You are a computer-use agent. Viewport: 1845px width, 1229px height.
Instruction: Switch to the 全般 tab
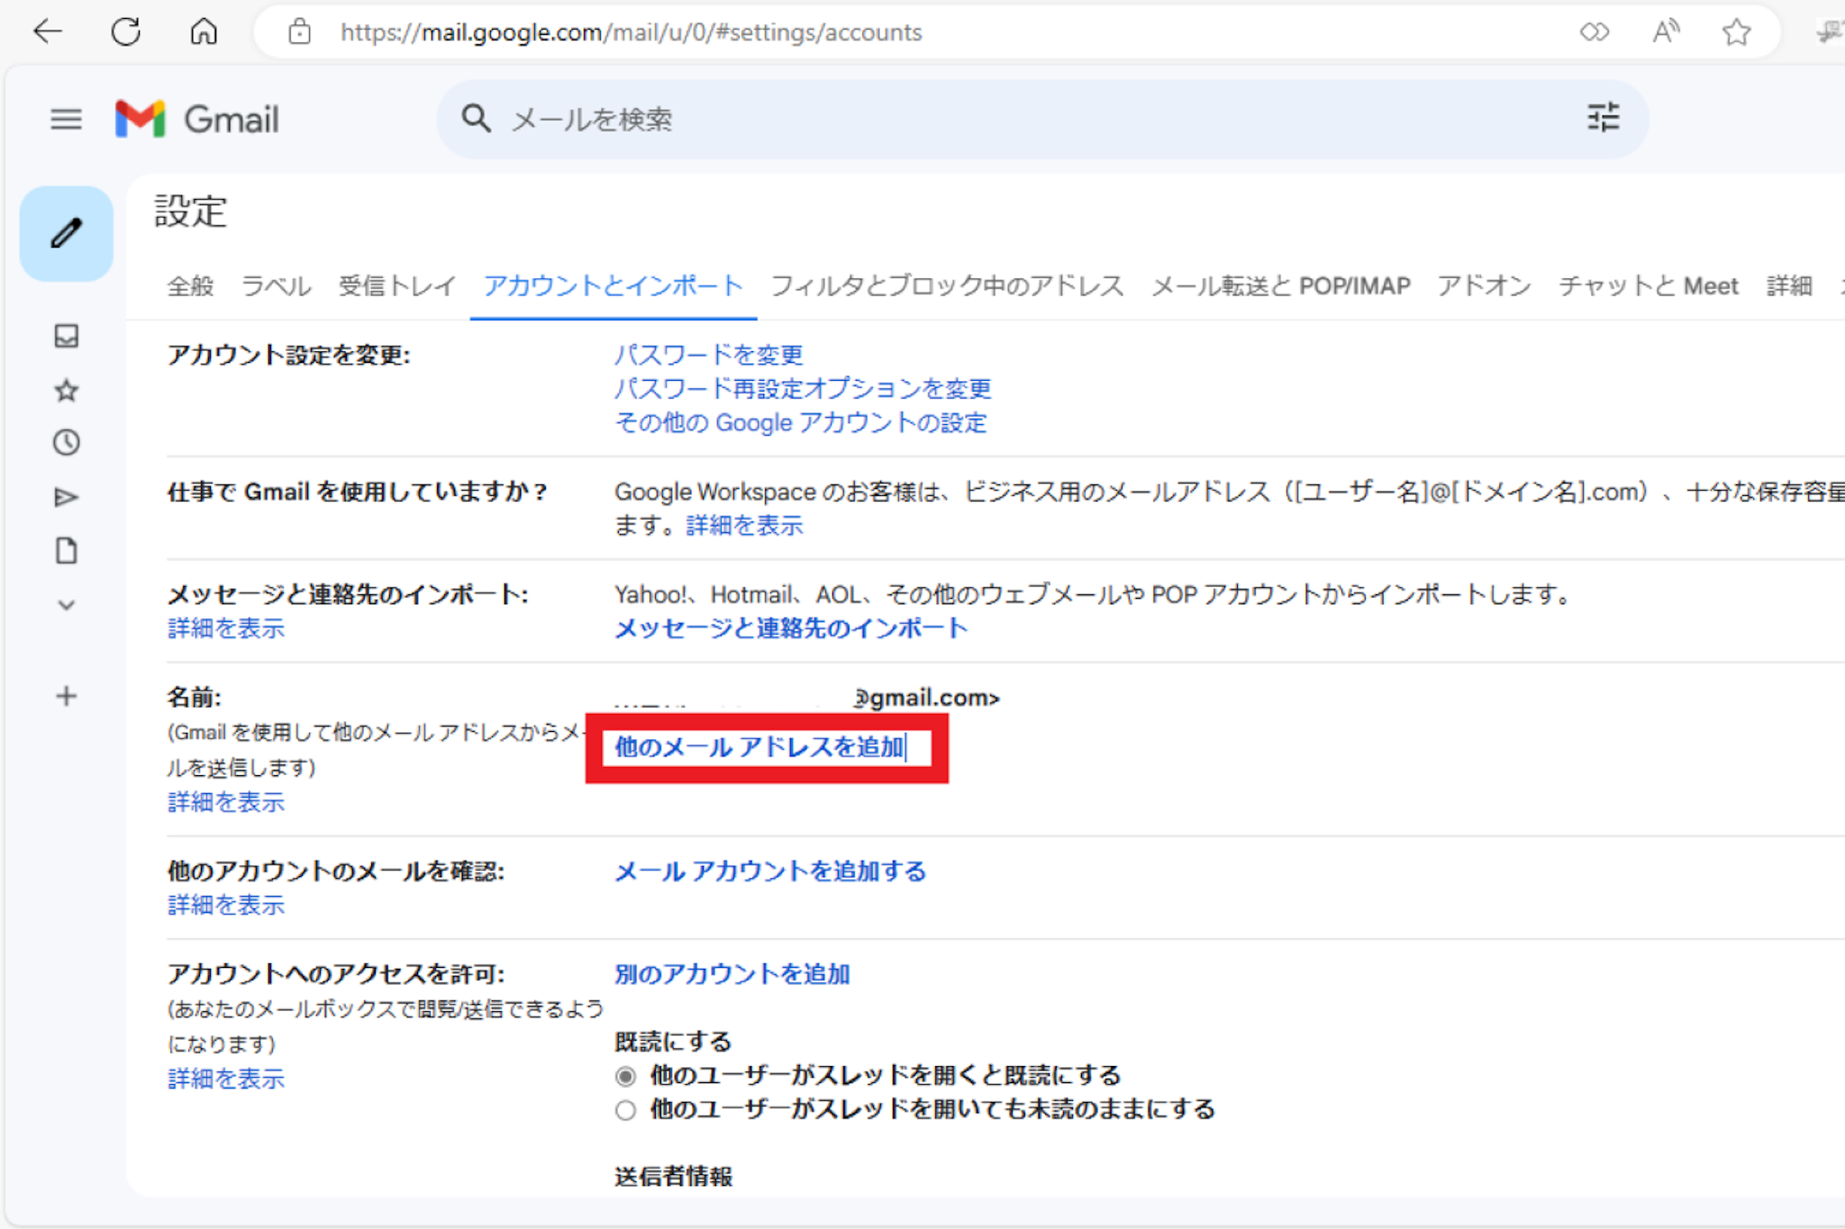coord(190,286)
